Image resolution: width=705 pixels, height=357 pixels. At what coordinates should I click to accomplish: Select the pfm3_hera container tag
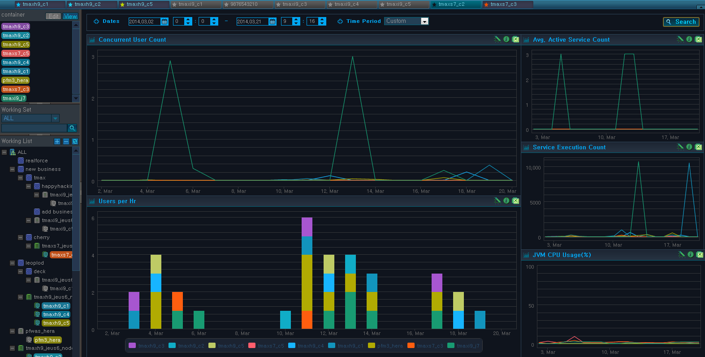pos(15,80)
